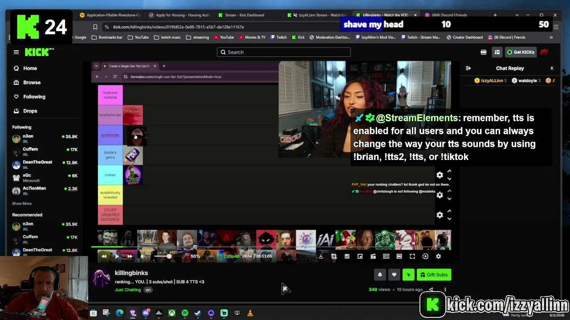The width and height of the screenshot is (570, 320).
Task: Open the grid view icon beside Get KICKs
Action: [497, 52]
